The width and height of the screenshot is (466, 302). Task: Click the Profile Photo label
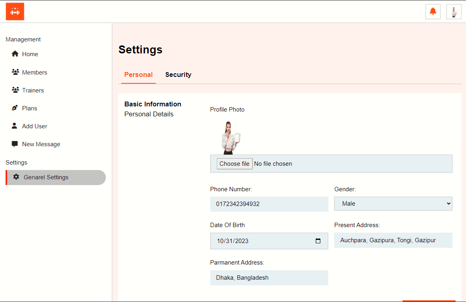click(227, 110)
